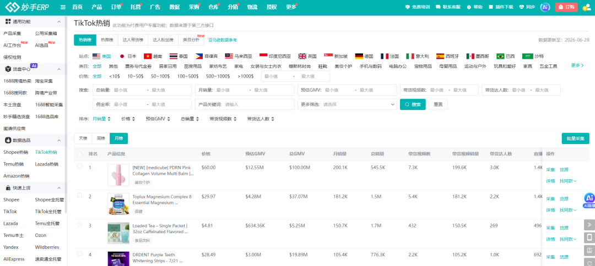
Task: Select the 日本 Japan flag site
Action: click(x=128, y=56)
